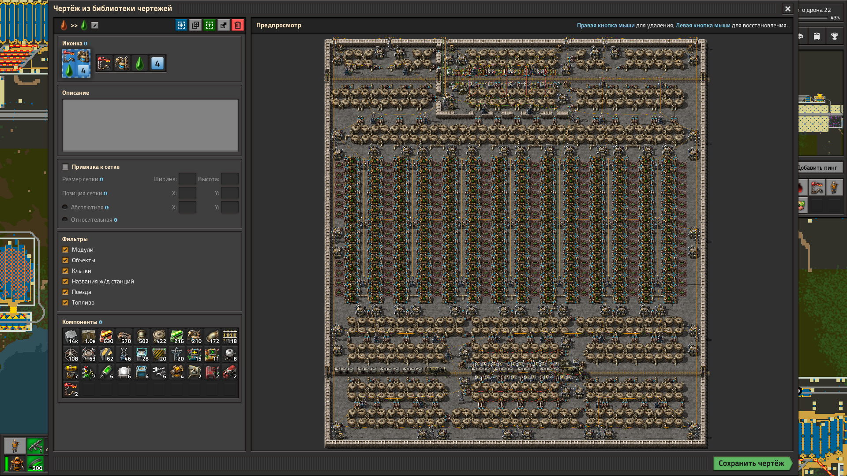847x476 pixels.
Task: Uncheck Названия ж/д станций filter checkbox
Action: (x=65, y=282)
